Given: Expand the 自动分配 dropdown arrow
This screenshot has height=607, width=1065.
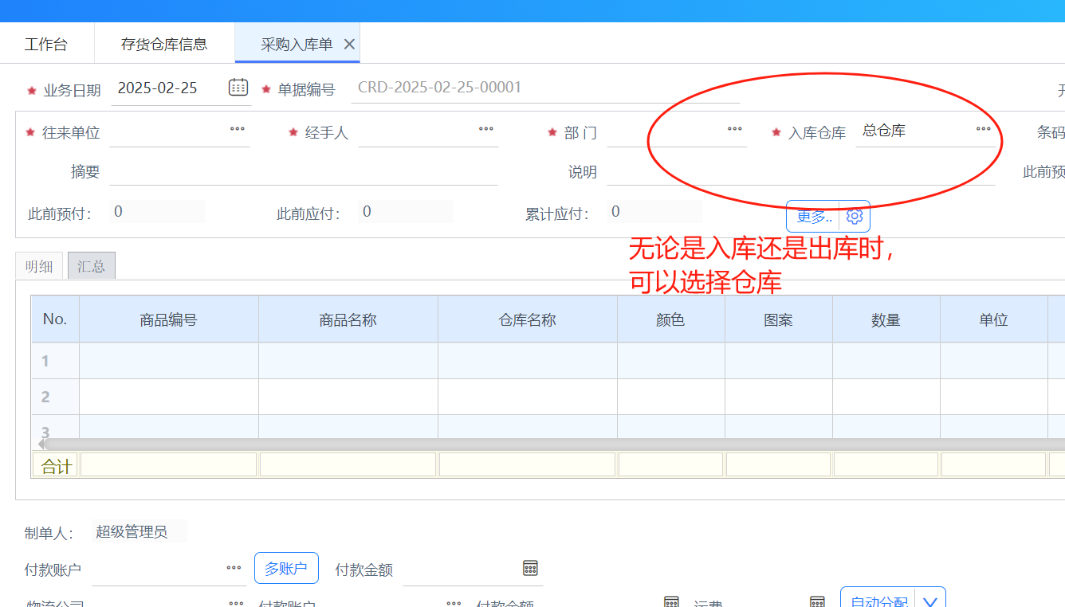Looking at the screenshot, I should point(930,601).
